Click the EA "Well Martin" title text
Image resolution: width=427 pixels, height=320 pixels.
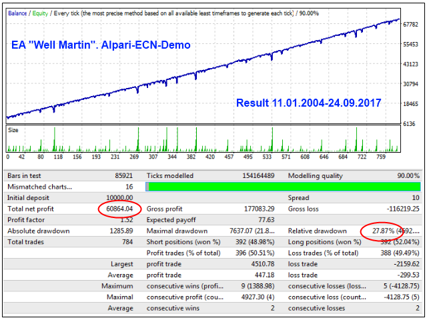tap(101, 45)
